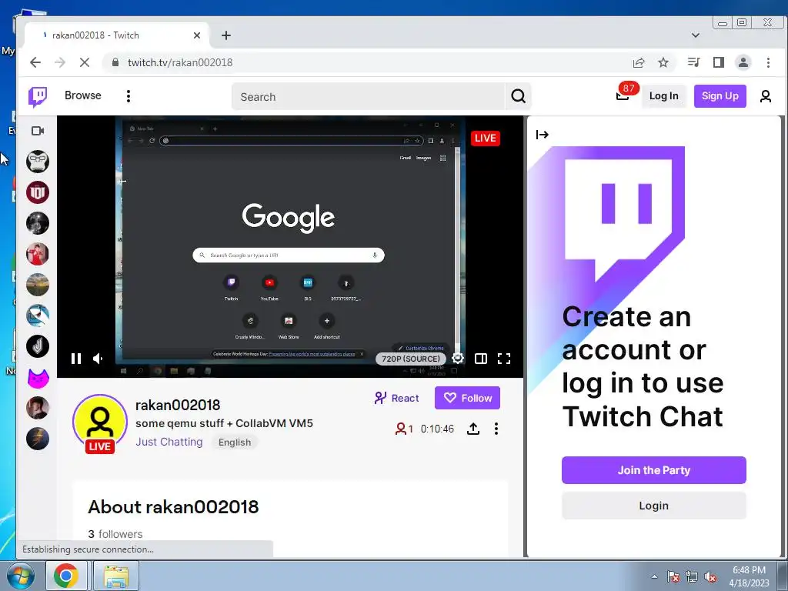Screen dimensions: 788x591
Task: Click the address bar URL
Action: click(x=180, y=62)
